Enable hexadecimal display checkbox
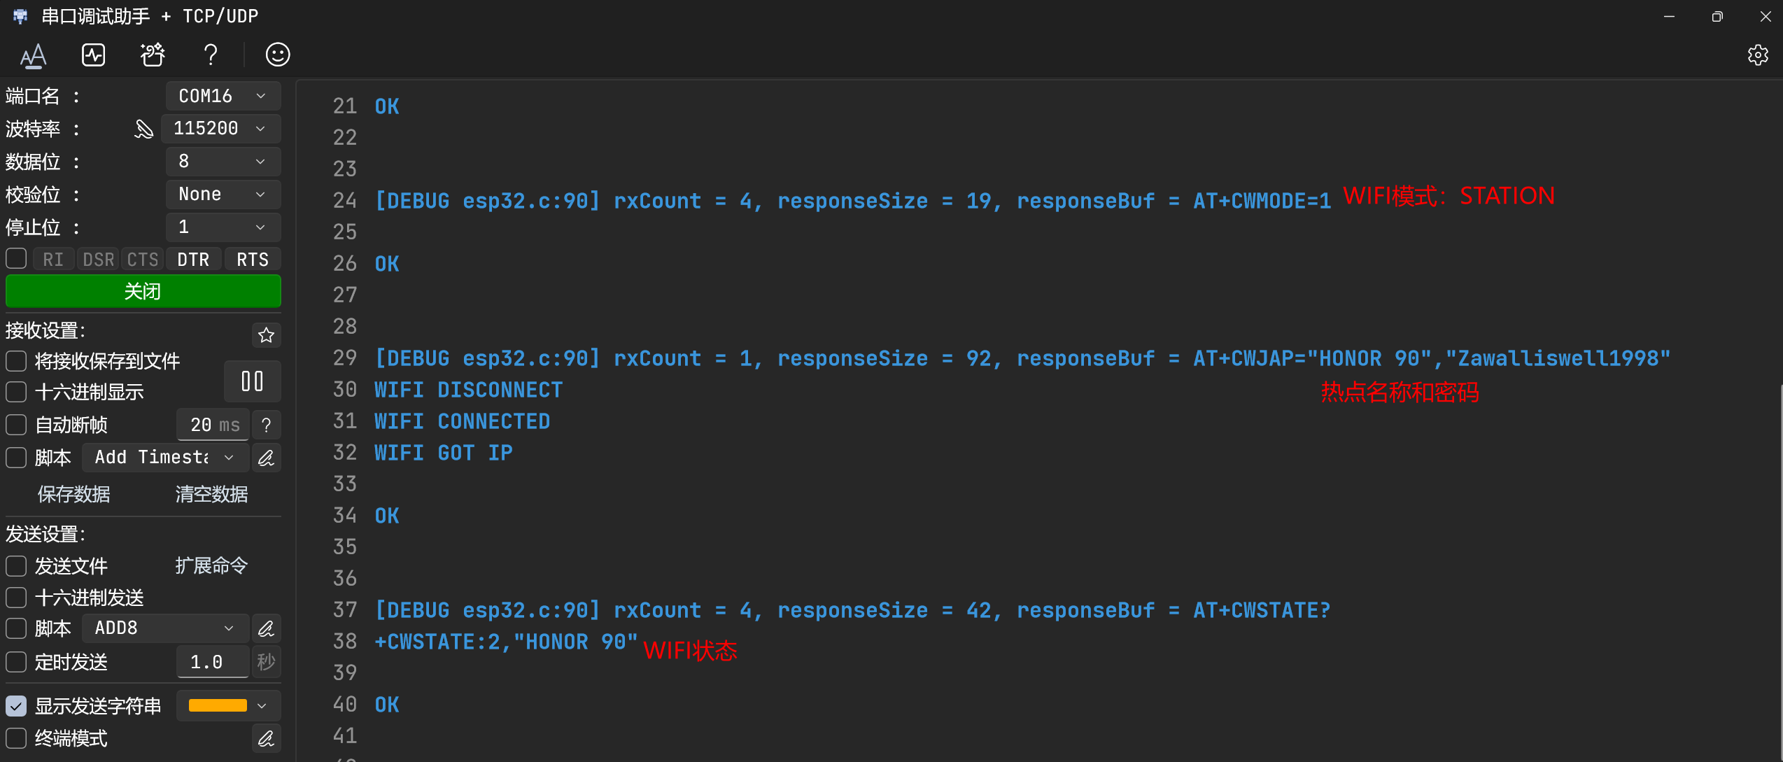1783x762 pixels. tap(16, 392)
